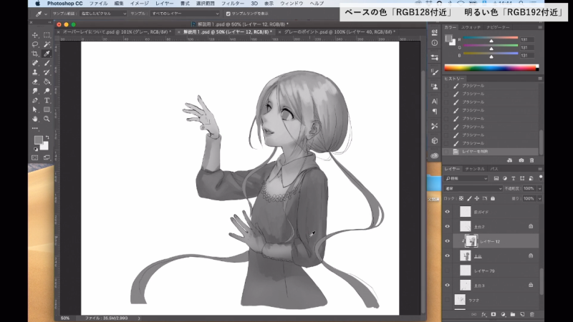Toggle the show sampling ring checkbox
Screen dimensions: 573x322
point(228,14)
